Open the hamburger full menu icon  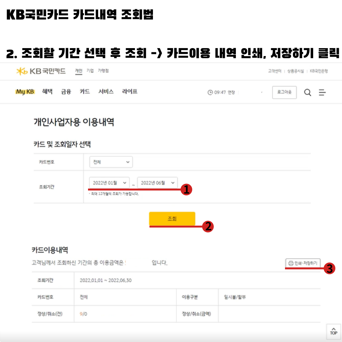322,92
